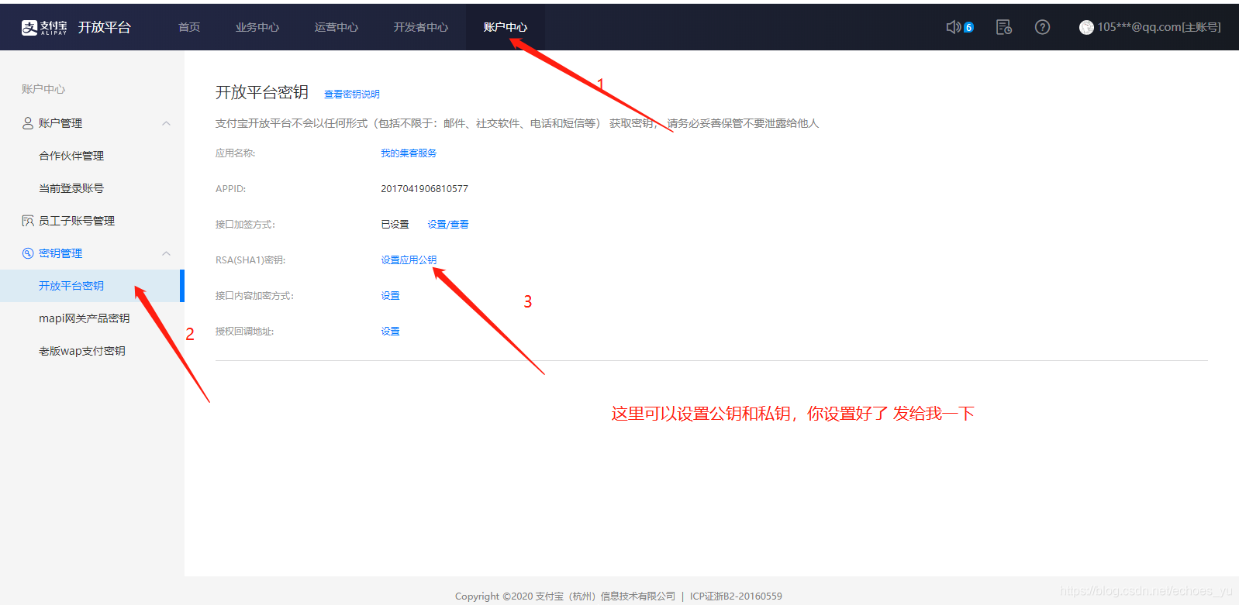Collapse the 账户管理 section chevron

click(x=166, y=123)
